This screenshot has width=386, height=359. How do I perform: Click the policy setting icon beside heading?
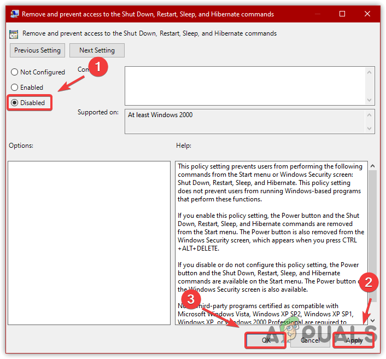14,34
